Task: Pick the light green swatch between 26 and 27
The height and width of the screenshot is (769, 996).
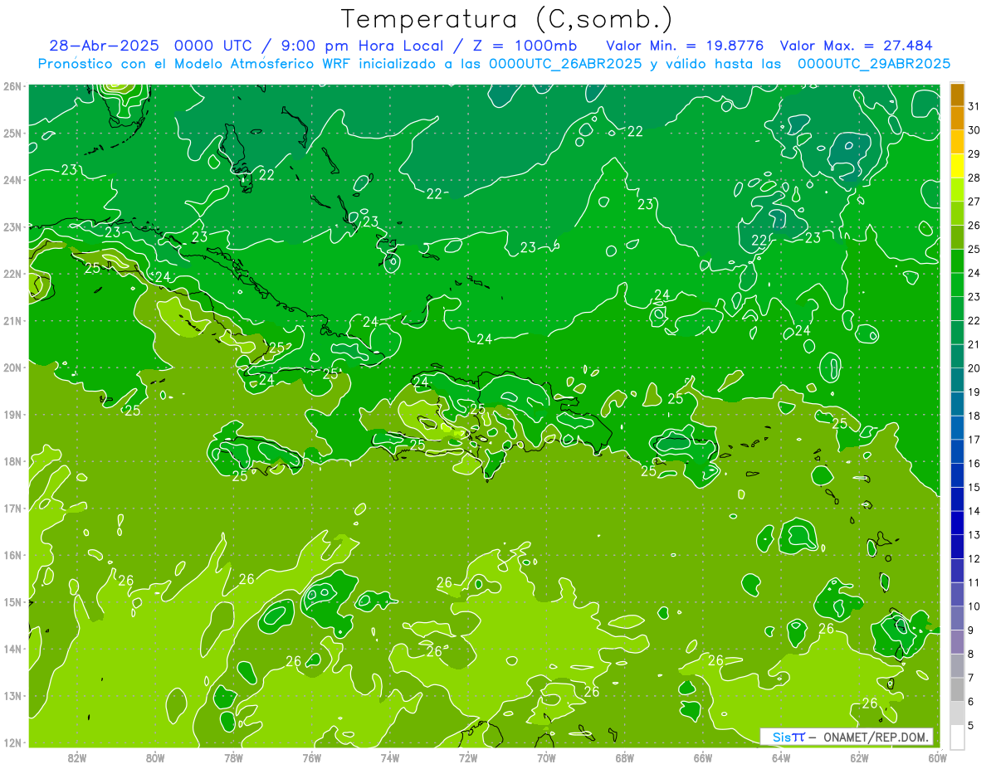Action: tap(957, 213)
